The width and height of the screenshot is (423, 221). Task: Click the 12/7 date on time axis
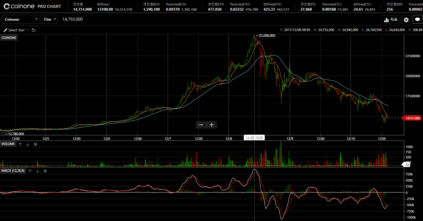(168, 139)
